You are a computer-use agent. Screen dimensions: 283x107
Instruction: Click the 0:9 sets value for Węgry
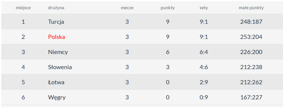pos(204,98)
